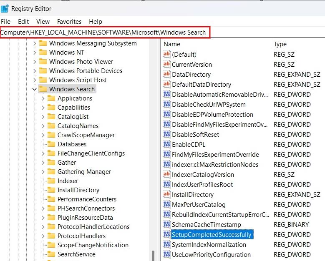The height and width of the screenshot is (261, 325).
Task: Select the InstallDirectory key in tree
Action: pos(78,190)
